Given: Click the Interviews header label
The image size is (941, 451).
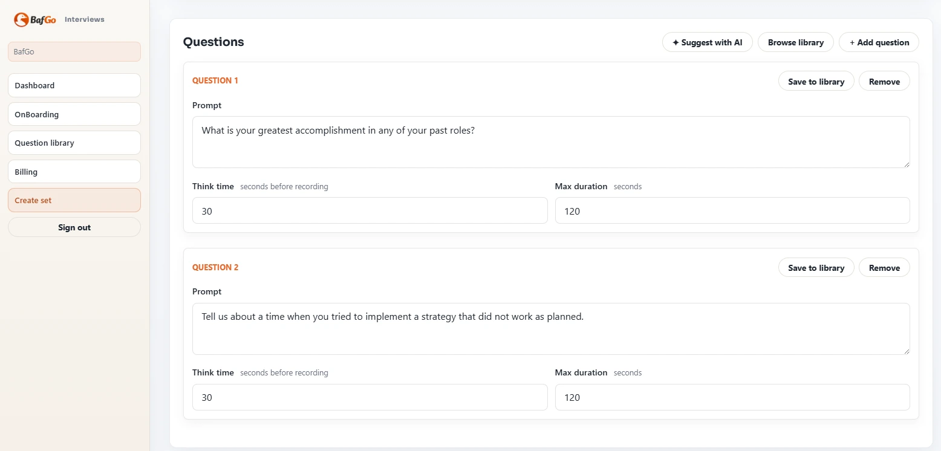Looking at the screenshot, I should 85,19.
